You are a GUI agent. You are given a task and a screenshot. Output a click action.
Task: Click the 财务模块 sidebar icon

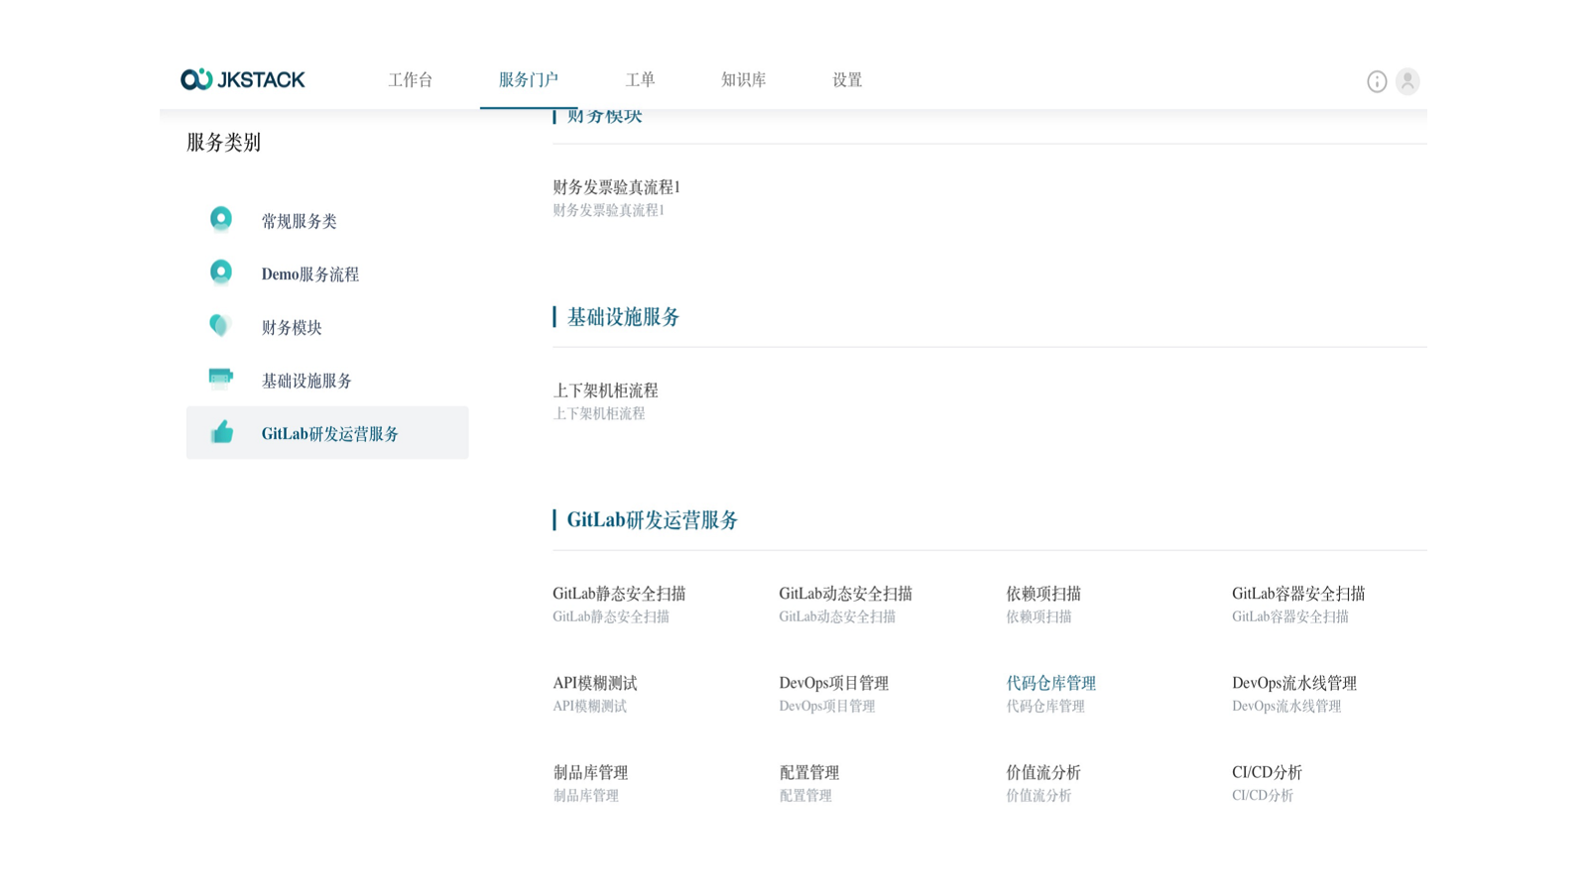click(220, 326)
